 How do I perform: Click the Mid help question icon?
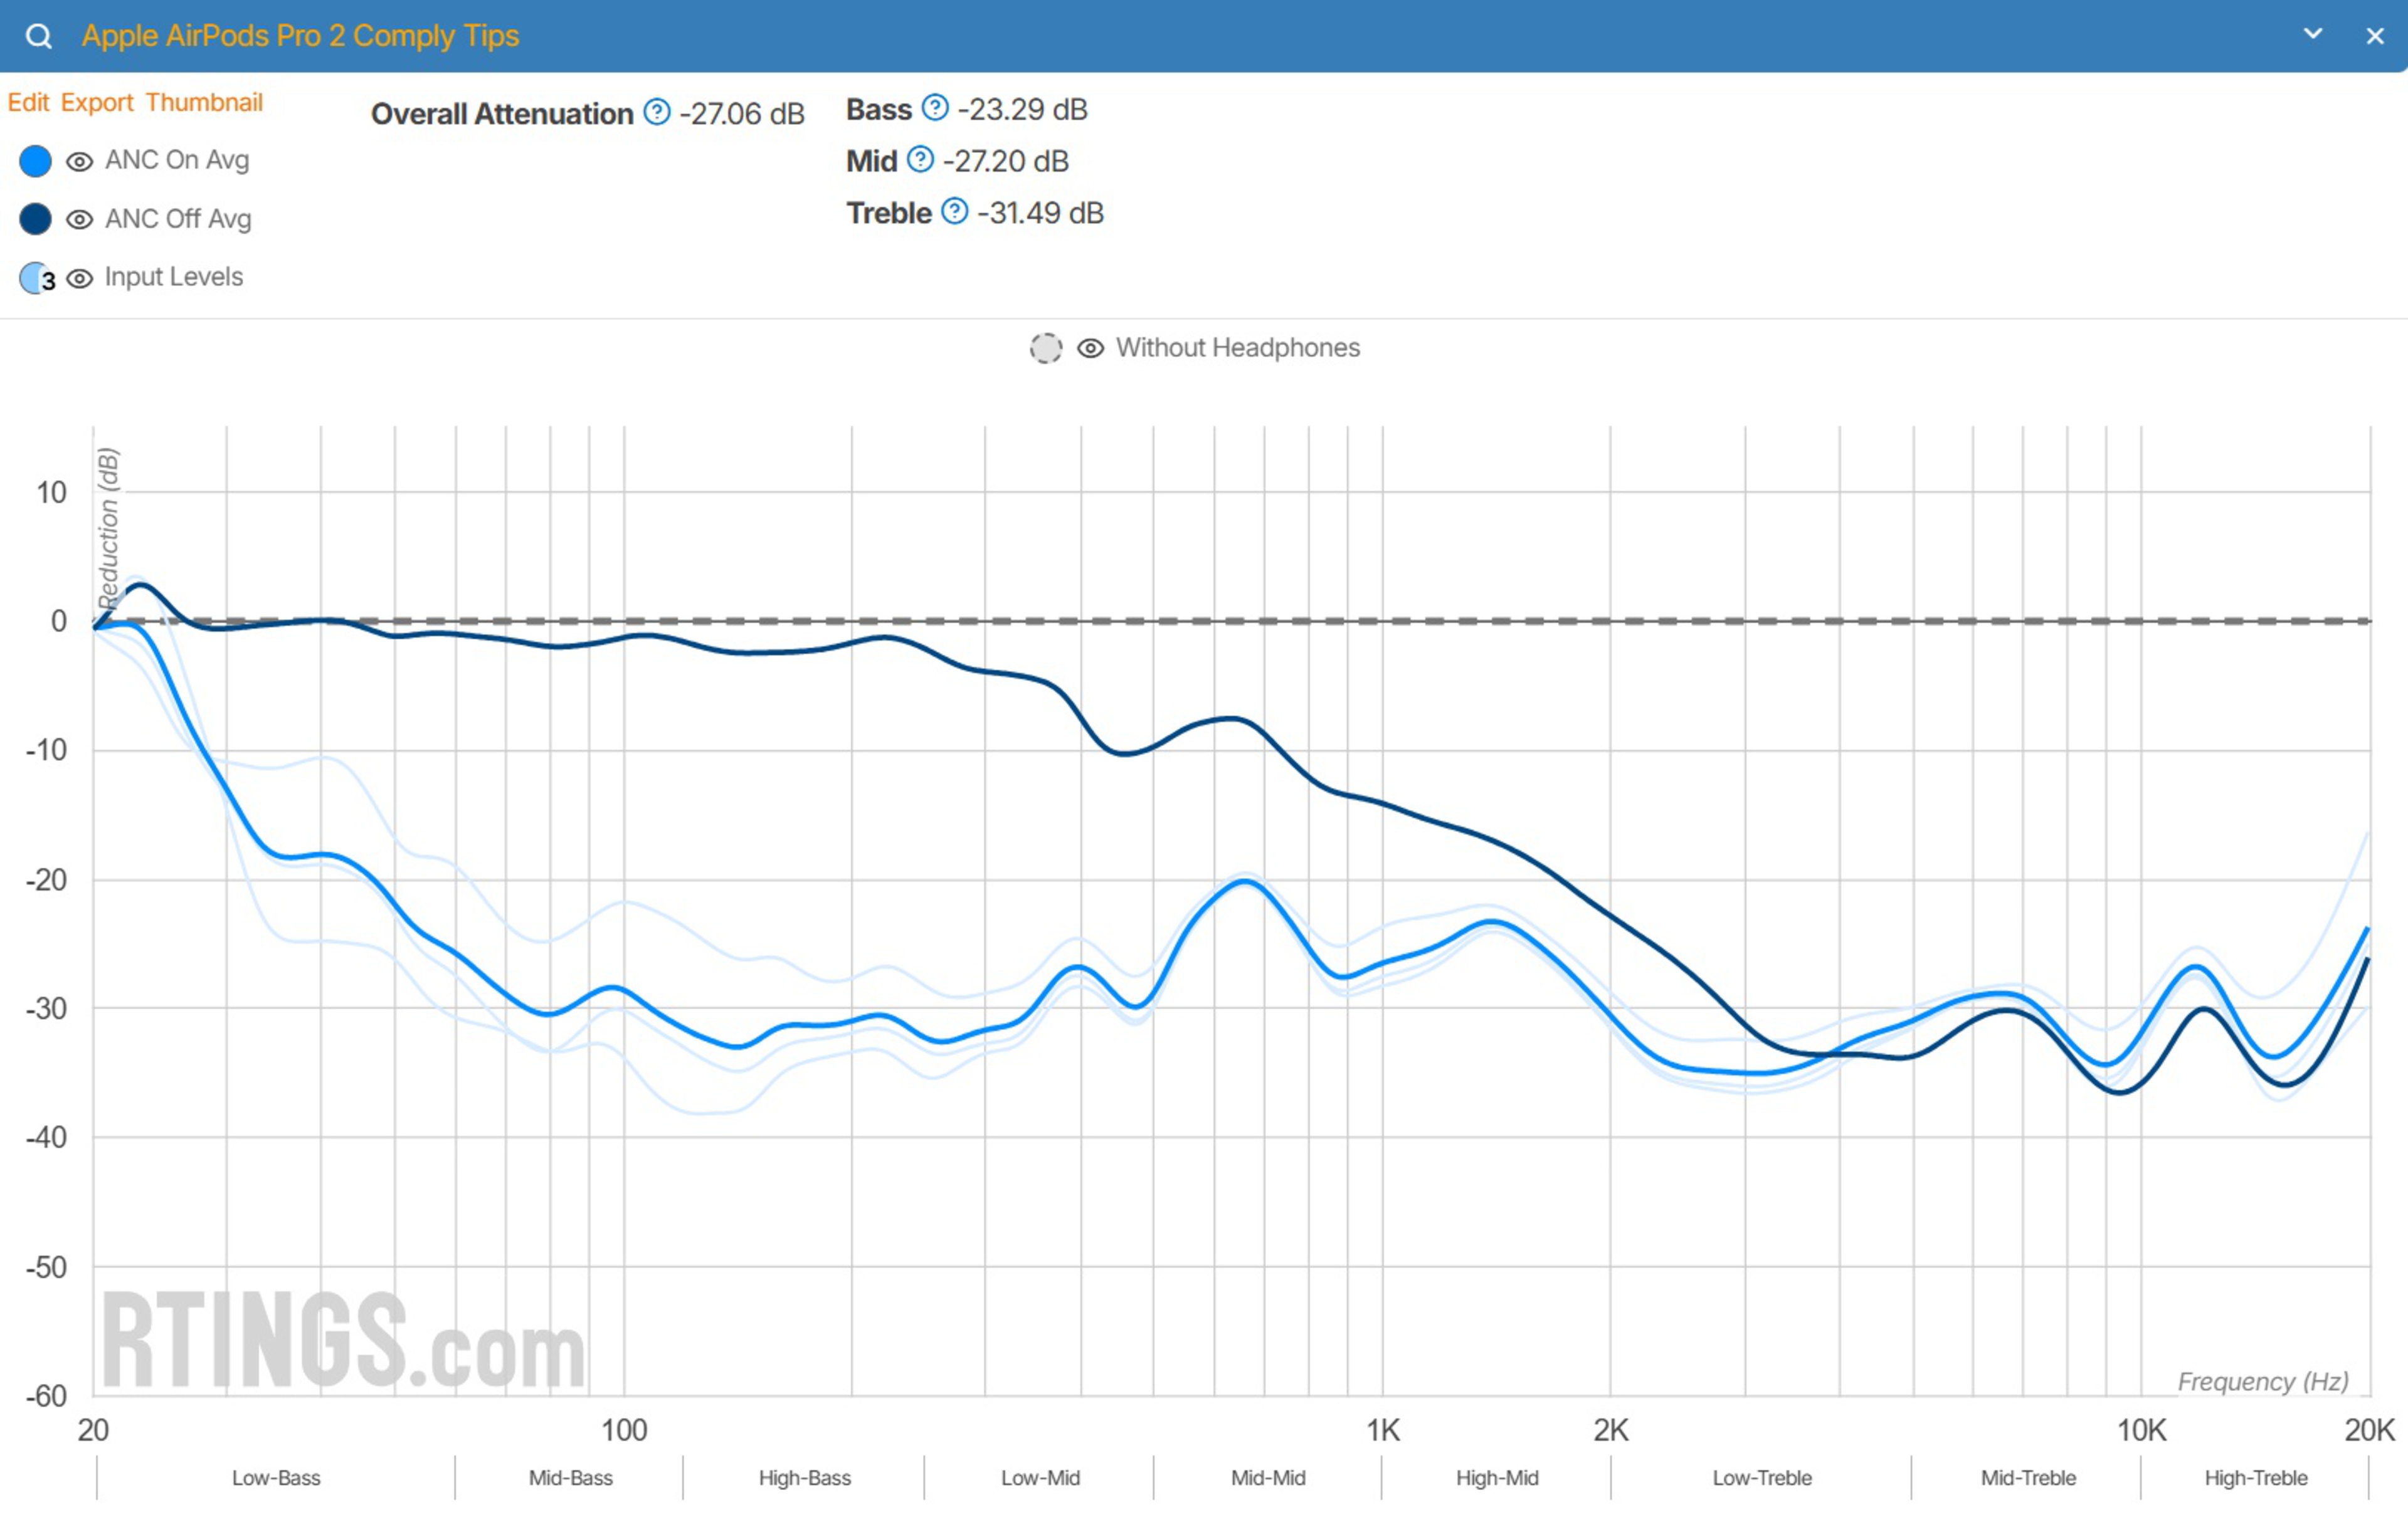[920, 160]
